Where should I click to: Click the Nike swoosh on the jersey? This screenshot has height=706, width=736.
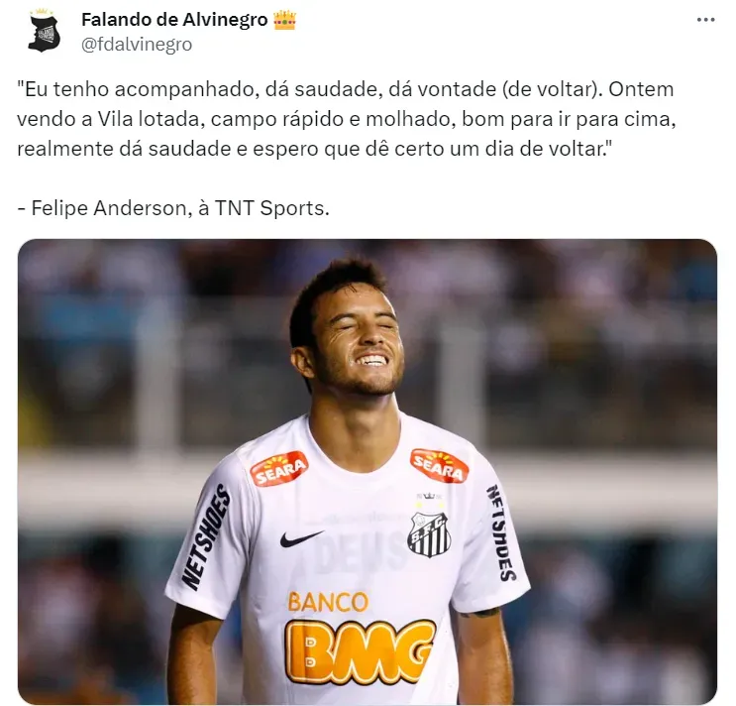[301, 538]
